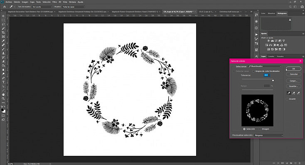Toggle the Invertir checkbox
The image size is (305, 165).
[287, 99]
